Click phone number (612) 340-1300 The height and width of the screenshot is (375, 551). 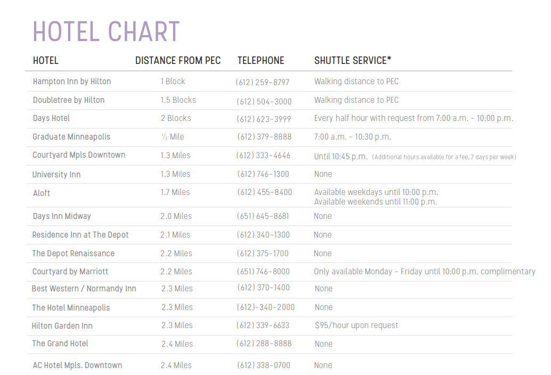(x=263, y=235)
